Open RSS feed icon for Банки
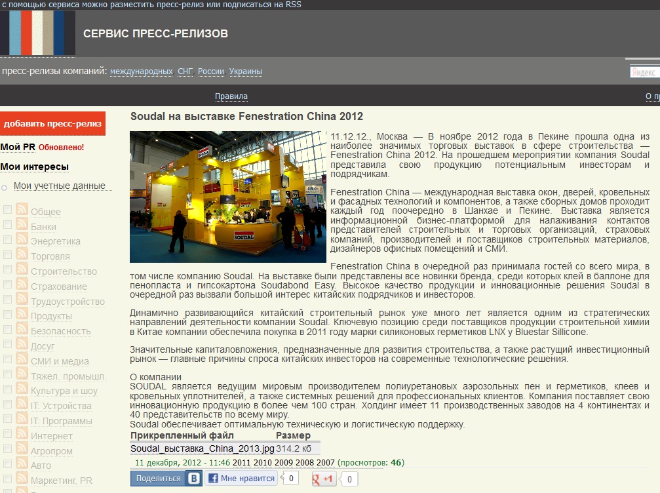The width and height of the screenshot is (660, 493). [22, 224]
